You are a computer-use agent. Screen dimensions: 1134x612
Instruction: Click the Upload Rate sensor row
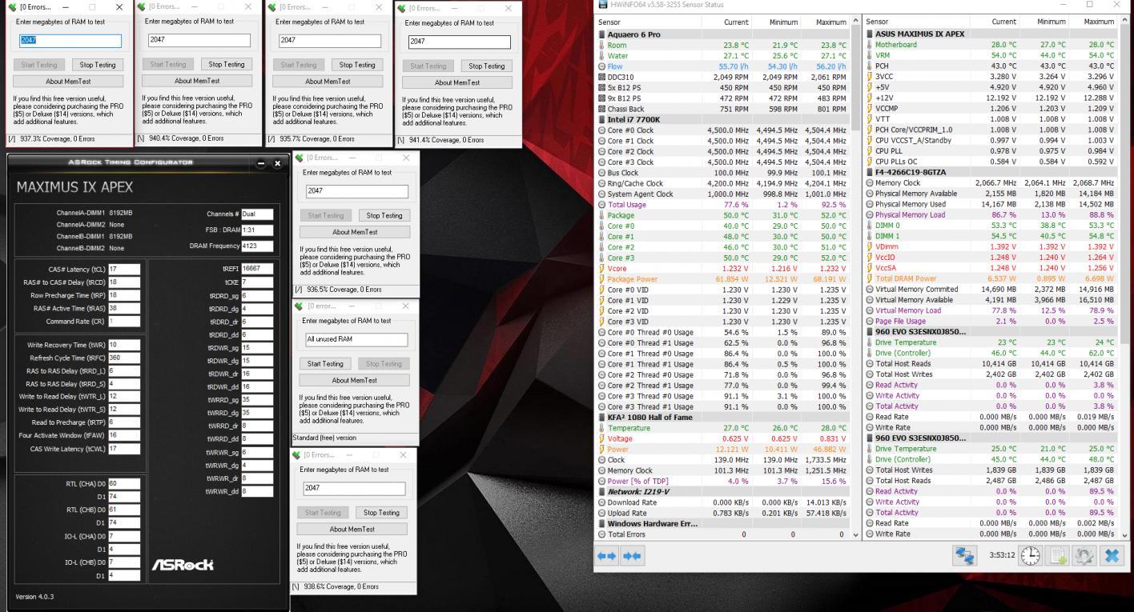pos(723,512)
